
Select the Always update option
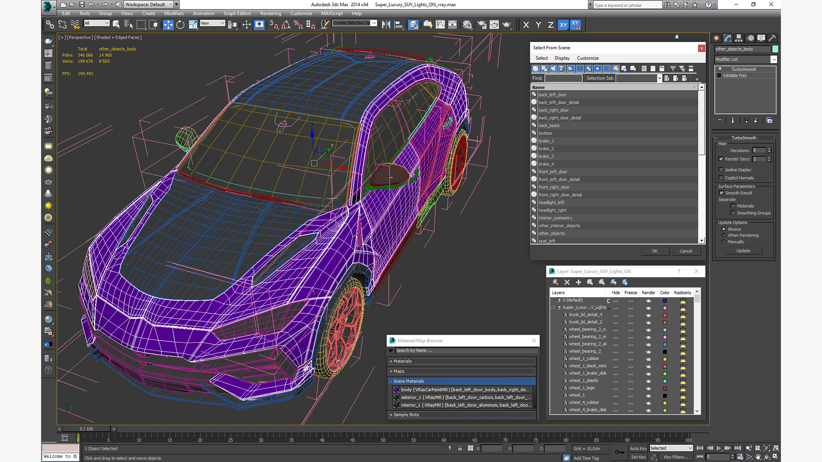pyautogui.click(x=724, y=229)
